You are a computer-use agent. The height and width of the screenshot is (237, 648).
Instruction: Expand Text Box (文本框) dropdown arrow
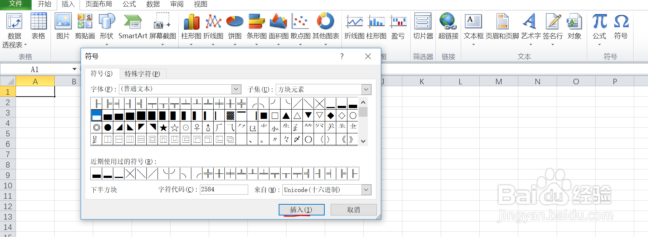click(473, 45)
